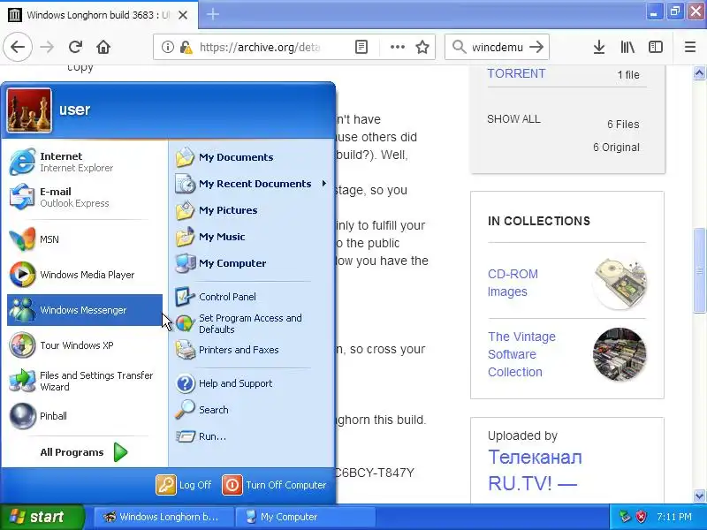Switch to My Computer taskbar window
The image size is (707, 530).
coord(306,517)
